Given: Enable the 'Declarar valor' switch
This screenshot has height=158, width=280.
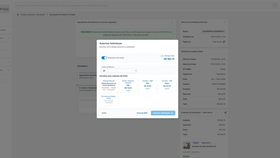Looking at the screenshot, I should 162,56.
